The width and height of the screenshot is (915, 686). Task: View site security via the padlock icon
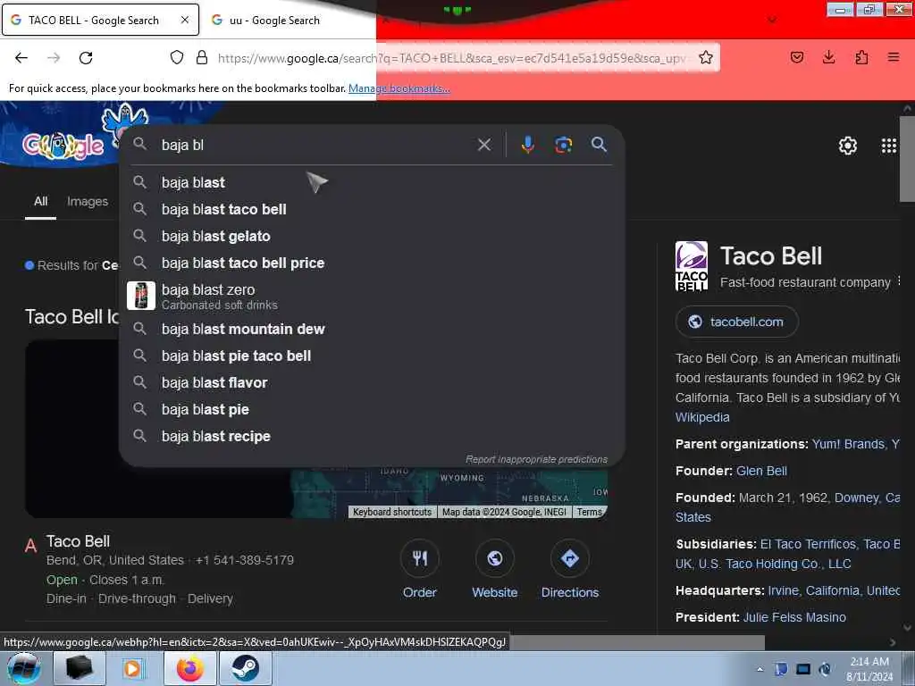[202, 57]
